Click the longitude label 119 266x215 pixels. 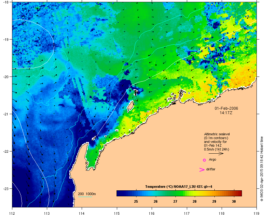[x=256, y=213]
